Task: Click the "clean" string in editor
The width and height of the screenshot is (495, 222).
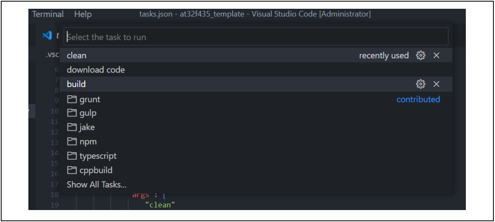Action: click(x=160, y=205)
